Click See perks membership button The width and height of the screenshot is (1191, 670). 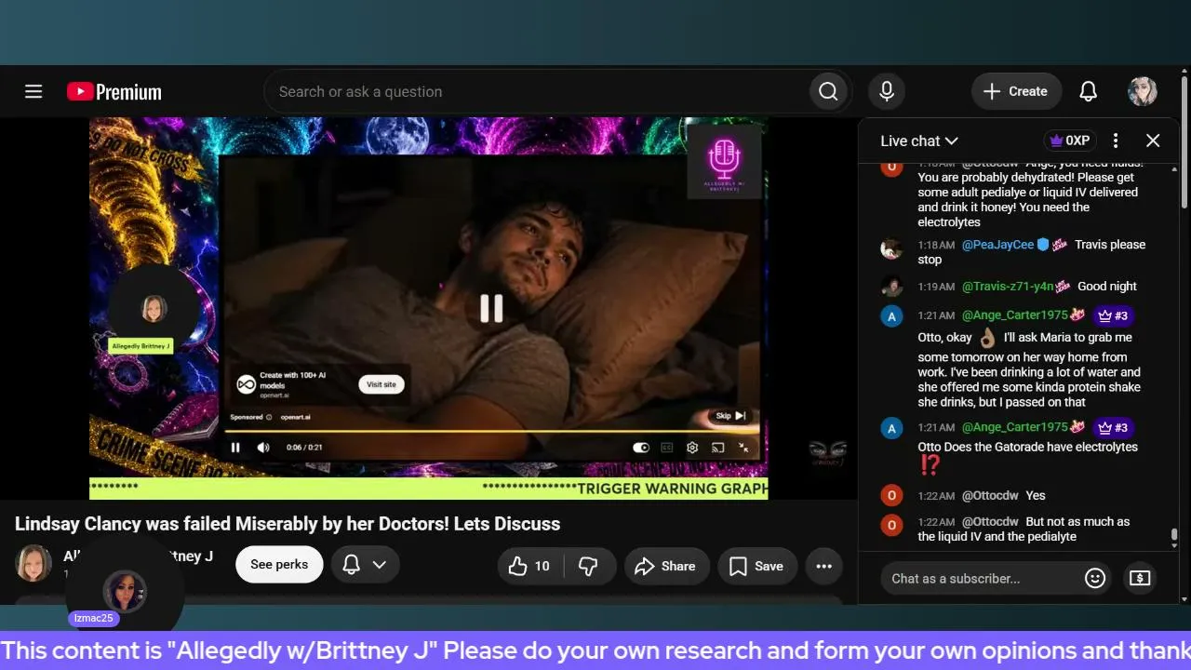point(279,565)
